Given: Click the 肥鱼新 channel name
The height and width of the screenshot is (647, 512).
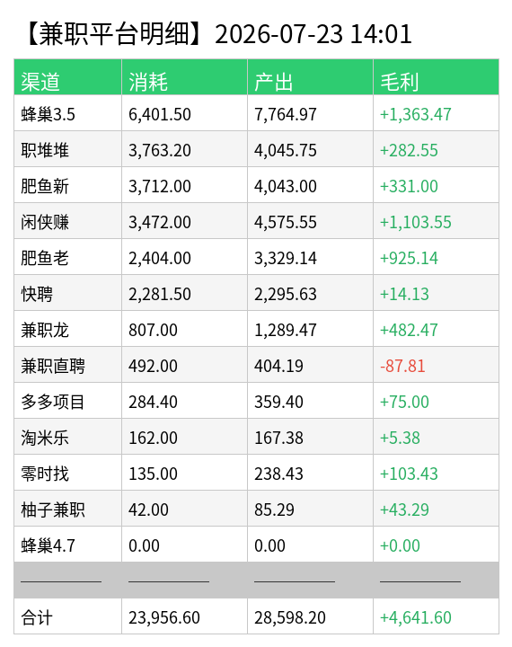Looking at the screenshot, I should coord(45,186).
